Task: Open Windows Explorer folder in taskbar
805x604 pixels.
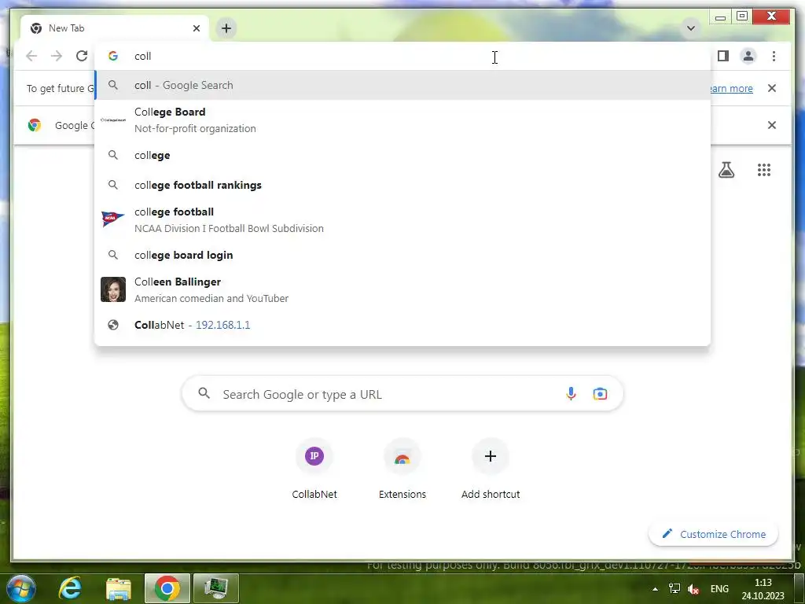Action: (x=119, y=588)
